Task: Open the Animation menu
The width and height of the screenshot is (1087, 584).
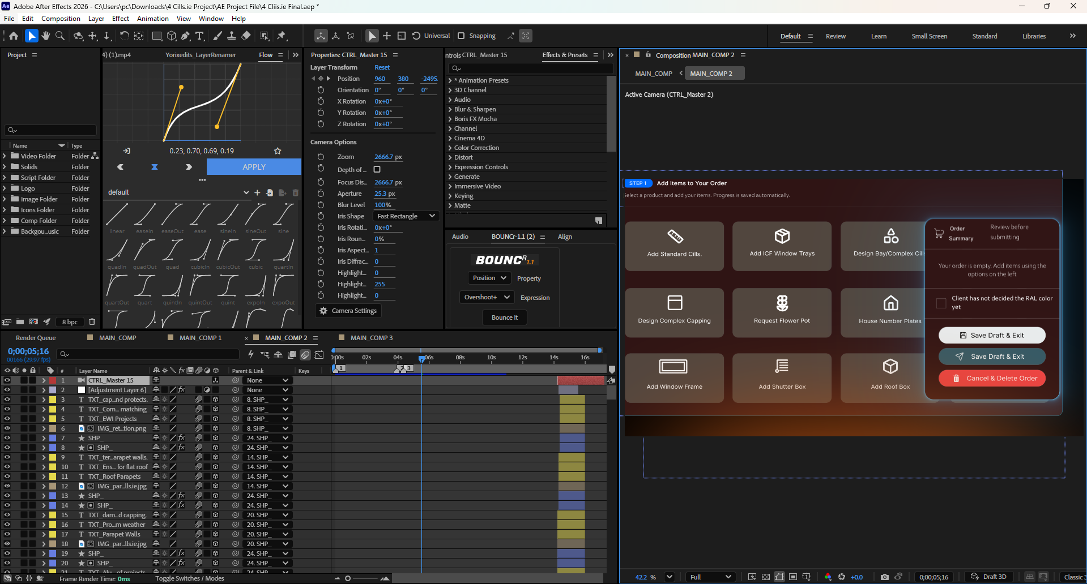Action: click(153, 19)
